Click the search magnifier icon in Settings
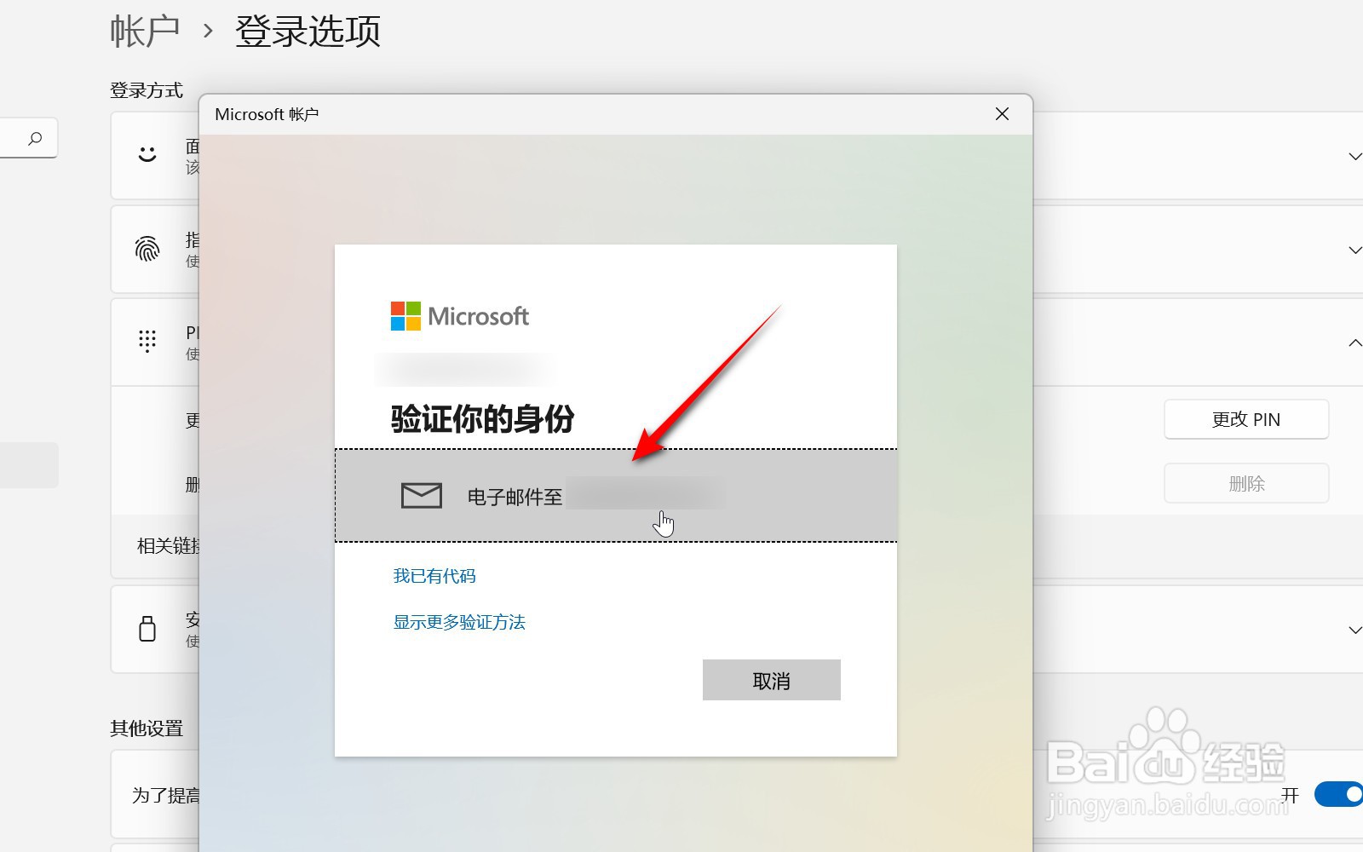The image size is (1363, 852). click(x=35, y=138)
